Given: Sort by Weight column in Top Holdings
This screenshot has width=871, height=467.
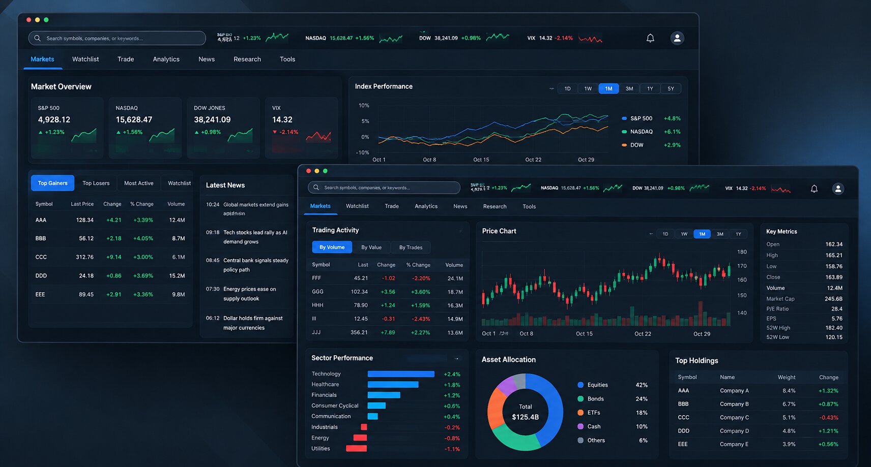Looking at the screenshot, I should 787,377.
